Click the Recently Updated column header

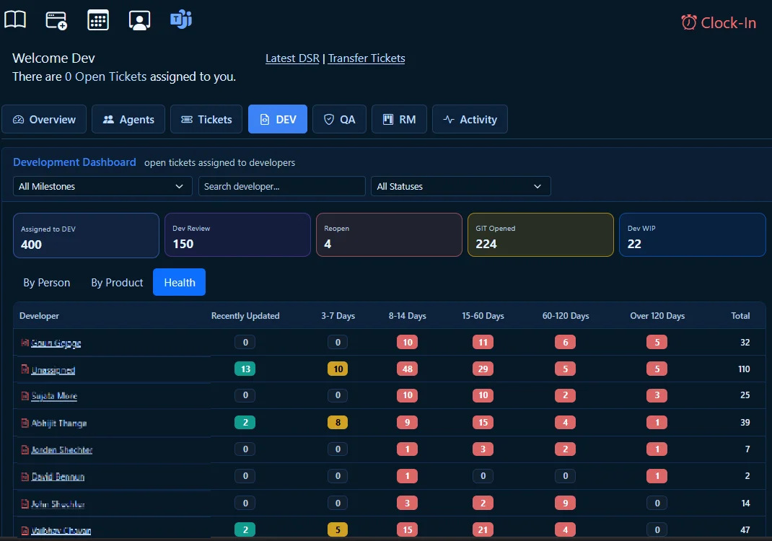pos(245,316)
